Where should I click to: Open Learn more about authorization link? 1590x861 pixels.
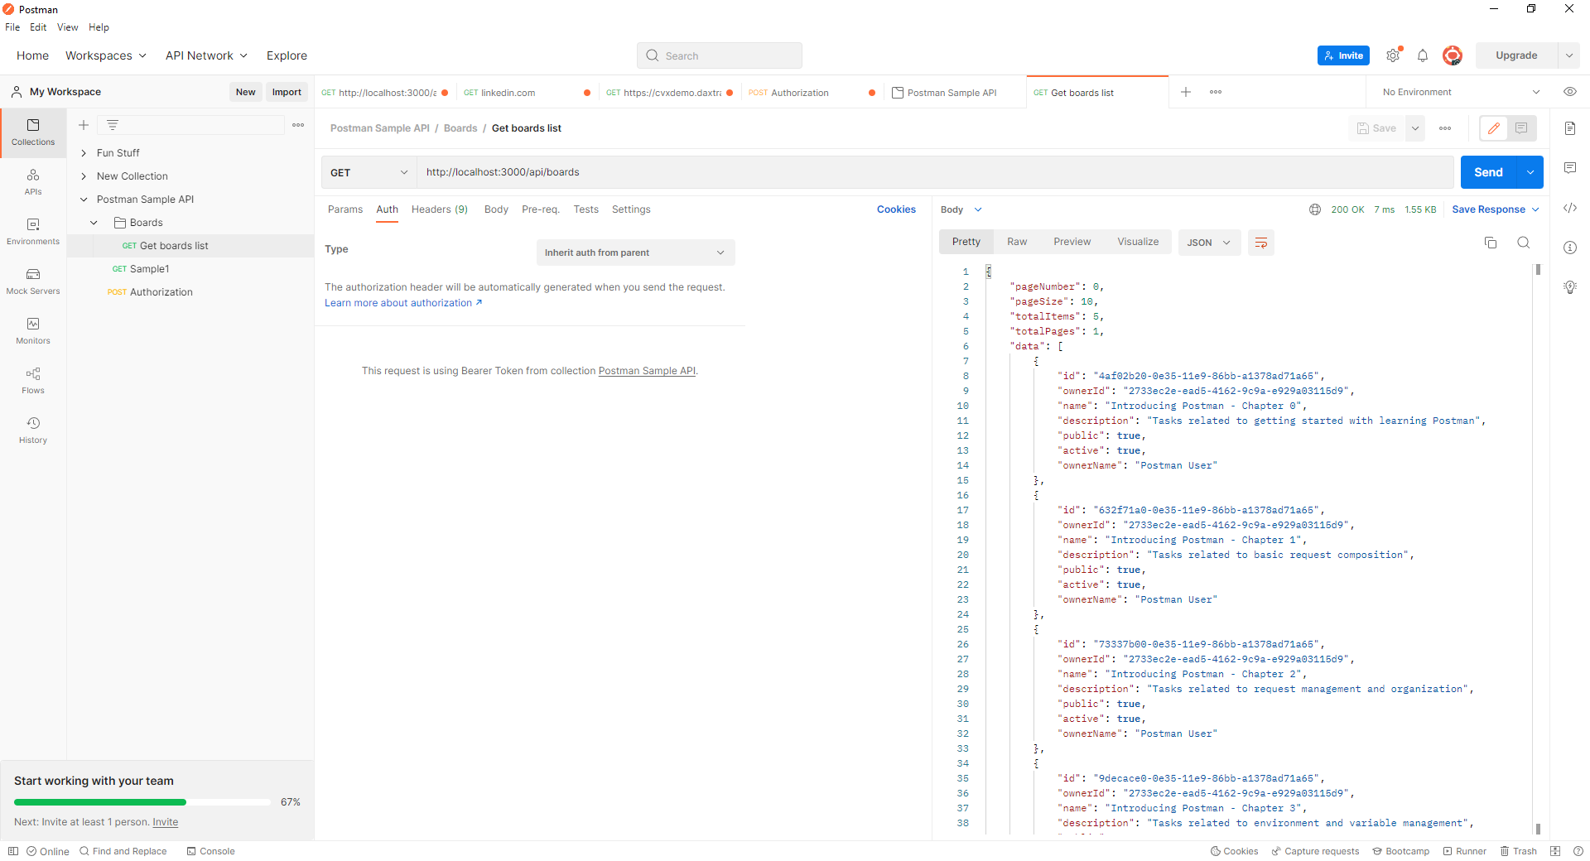[x=403, y=303]
